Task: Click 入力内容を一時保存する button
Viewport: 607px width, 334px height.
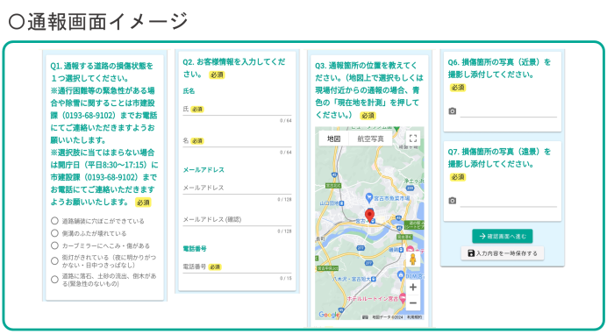Action: tap(502, 253)
